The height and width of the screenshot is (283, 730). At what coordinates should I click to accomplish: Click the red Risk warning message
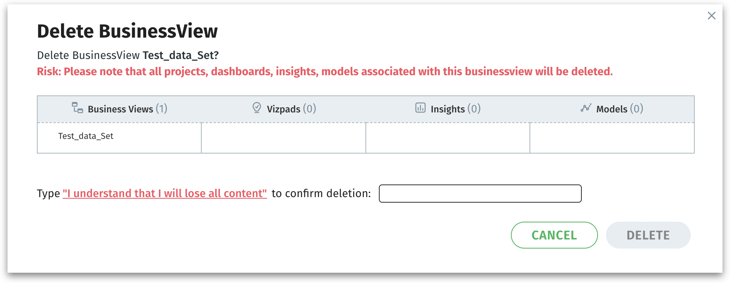pyautogui.click(x=325, y=72)
